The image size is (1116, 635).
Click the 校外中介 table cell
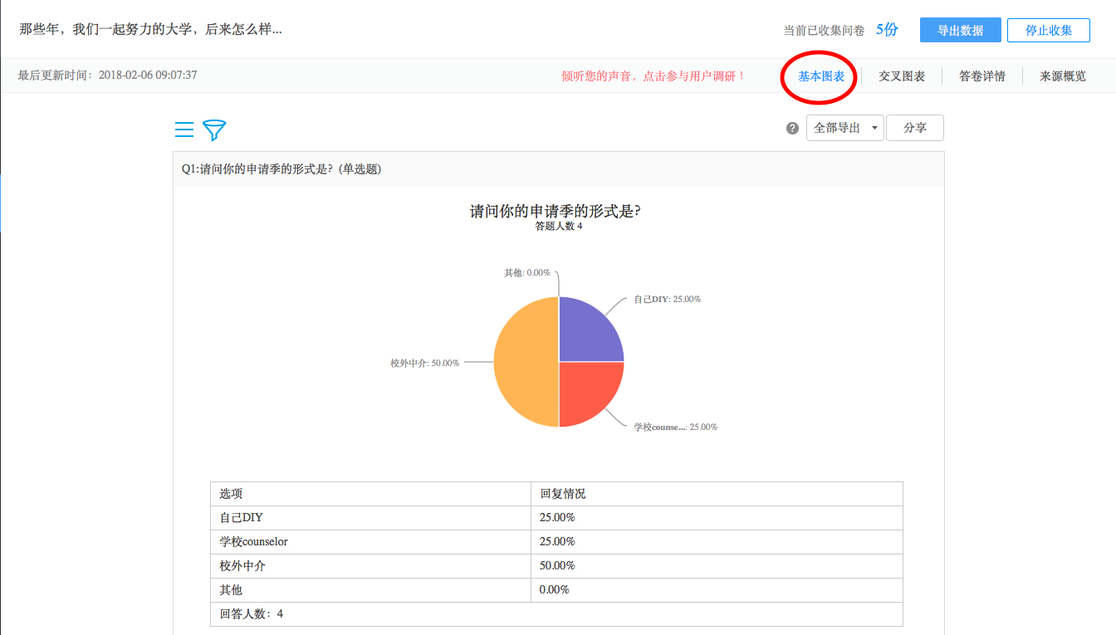(370, 566)
